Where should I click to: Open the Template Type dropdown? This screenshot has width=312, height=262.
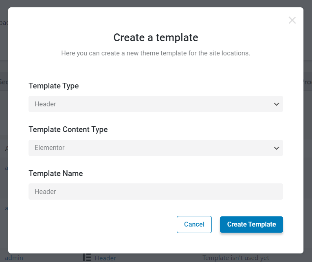156,104
